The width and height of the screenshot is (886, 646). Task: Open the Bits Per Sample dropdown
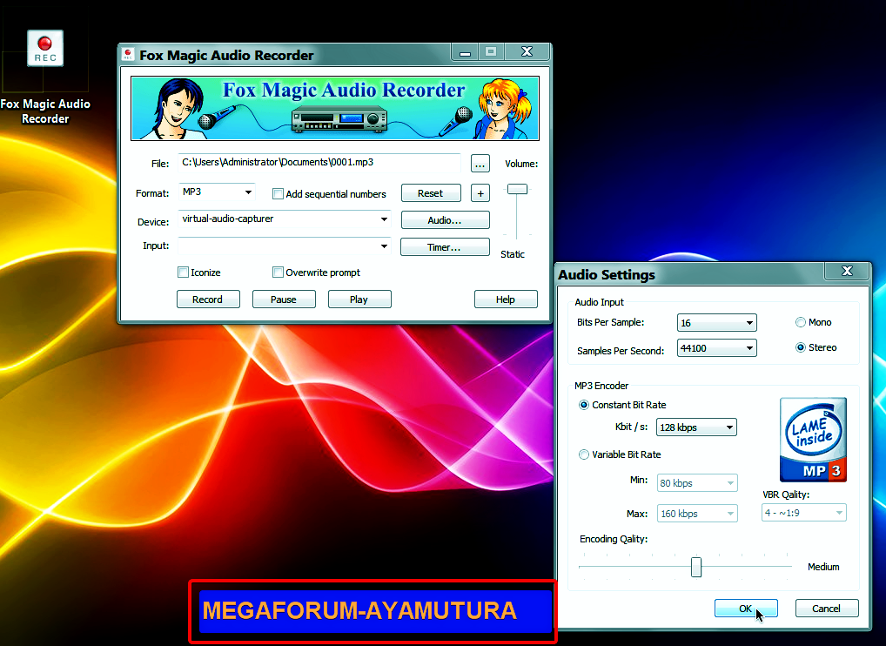pos(716,323)
